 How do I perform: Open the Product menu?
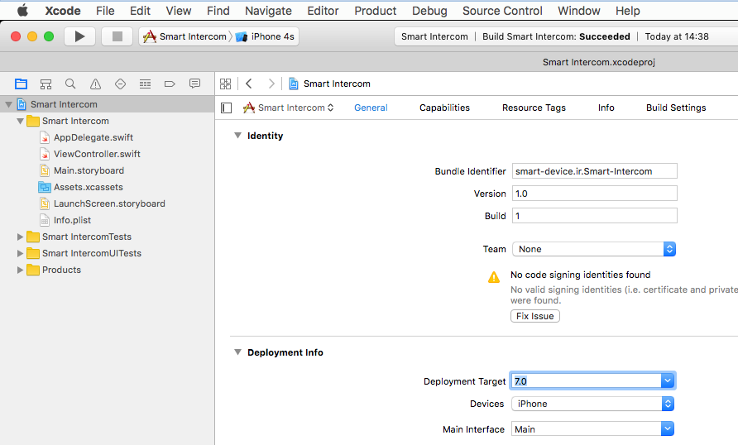click(x=375, y=11)
